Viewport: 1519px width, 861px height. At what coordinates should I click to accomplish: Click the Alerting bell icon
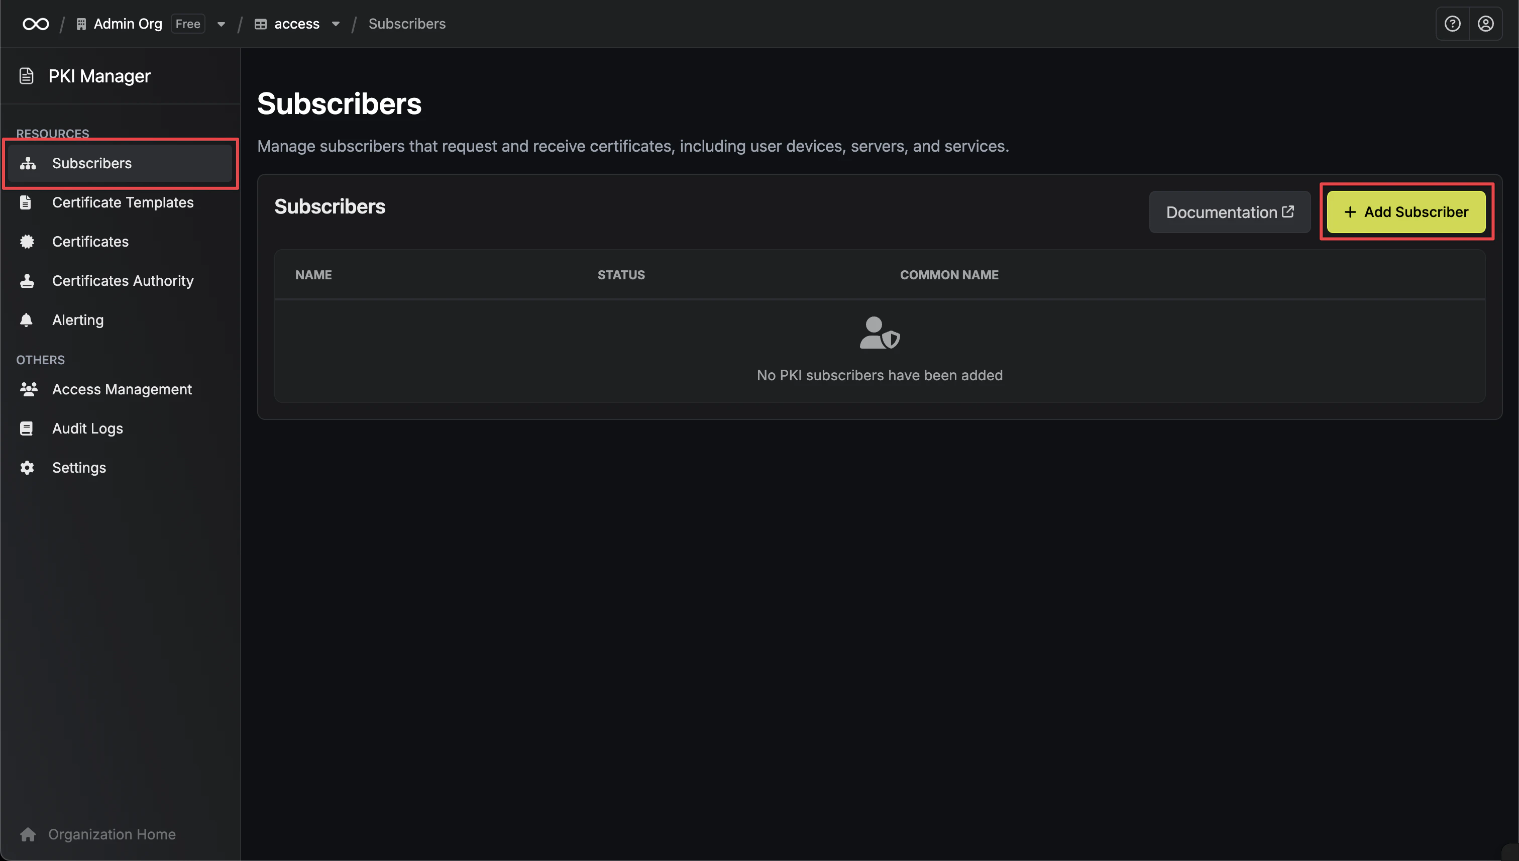pyautogui.click(x=26, y=320)
